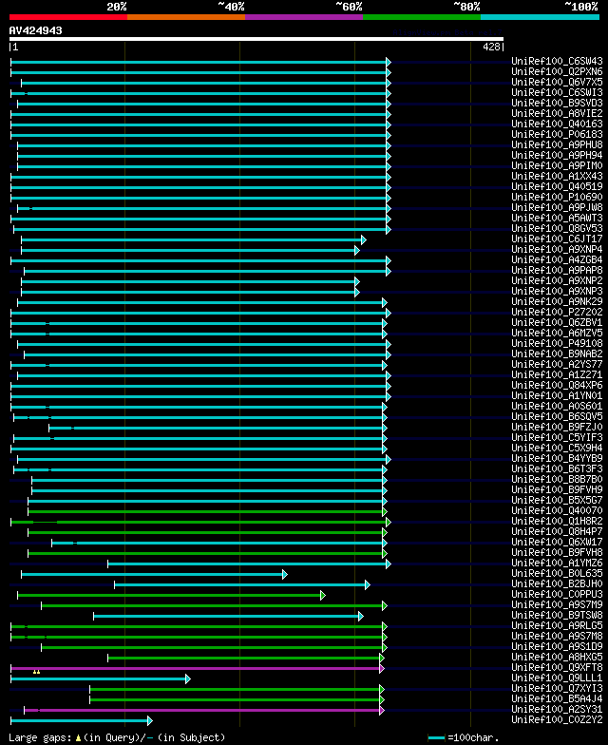Select the UniRef100_C5YIF3 label
This screenshot has width=608, height=745.
point(557,437)
